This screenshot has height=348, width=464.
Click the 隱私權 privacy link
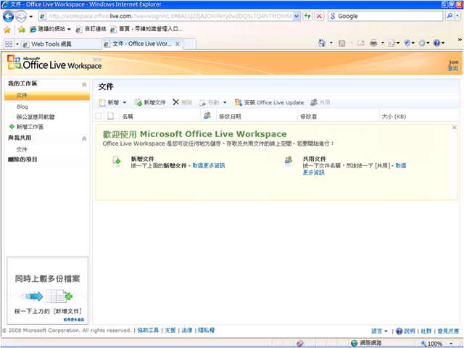pos(206,331)
